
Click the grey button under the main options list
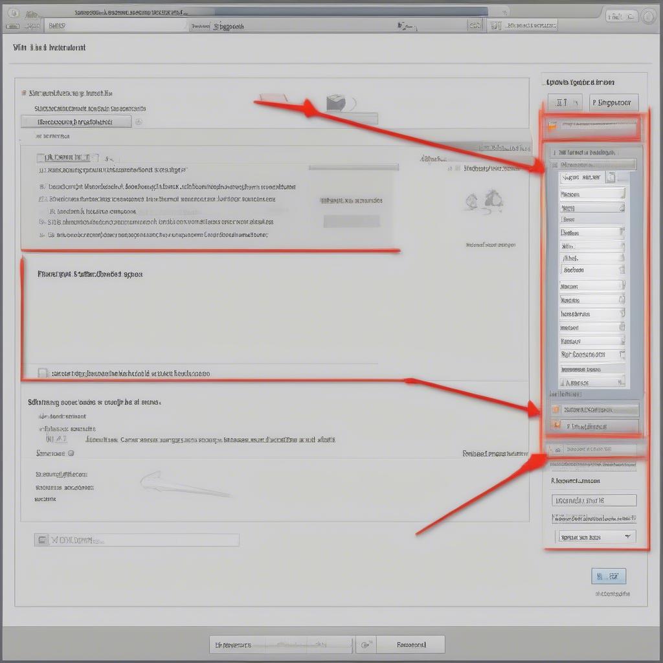[352, 221]
